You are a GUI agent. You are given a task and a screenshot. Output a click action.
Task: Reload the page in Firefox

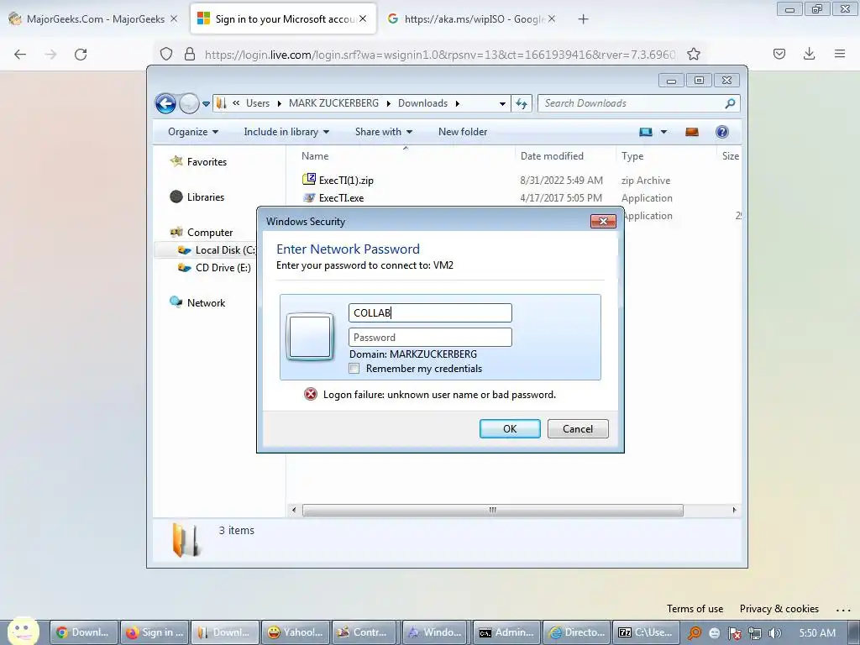[x=81, y=54]
